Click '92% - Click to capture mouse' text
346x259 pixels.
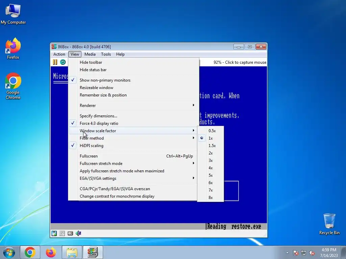click(x=240, y=62)
